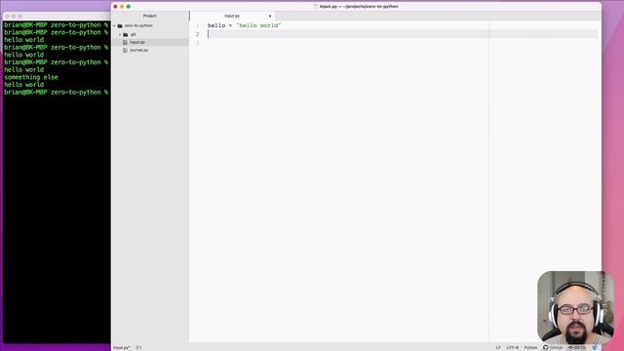The width and height of the screenshot is (624, 351).
Task: Click the document icon in editor title bar
Action: coord(316,7)
